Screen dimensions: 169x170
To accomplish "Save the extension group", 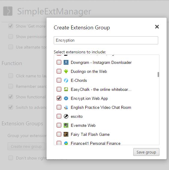I will [x=146, y=152].
